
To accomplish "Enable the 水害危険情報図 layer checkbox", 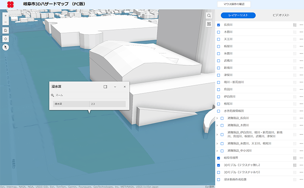I will tap(218, 111).
